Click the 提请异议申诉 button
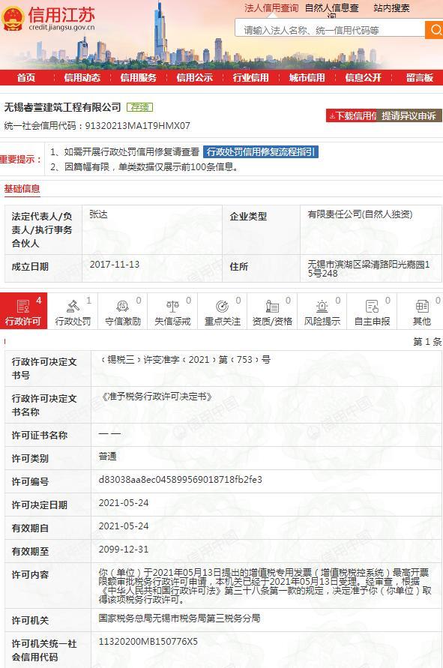The height and width of the screenshot is (668, 443). (409, 115)
